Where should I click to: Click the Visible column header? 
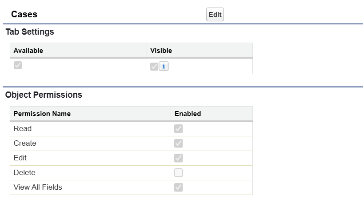[161, 51]
